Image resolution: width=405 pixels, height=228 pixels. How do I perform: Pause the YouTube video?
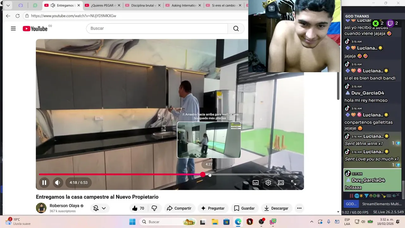tap(44, 182)
